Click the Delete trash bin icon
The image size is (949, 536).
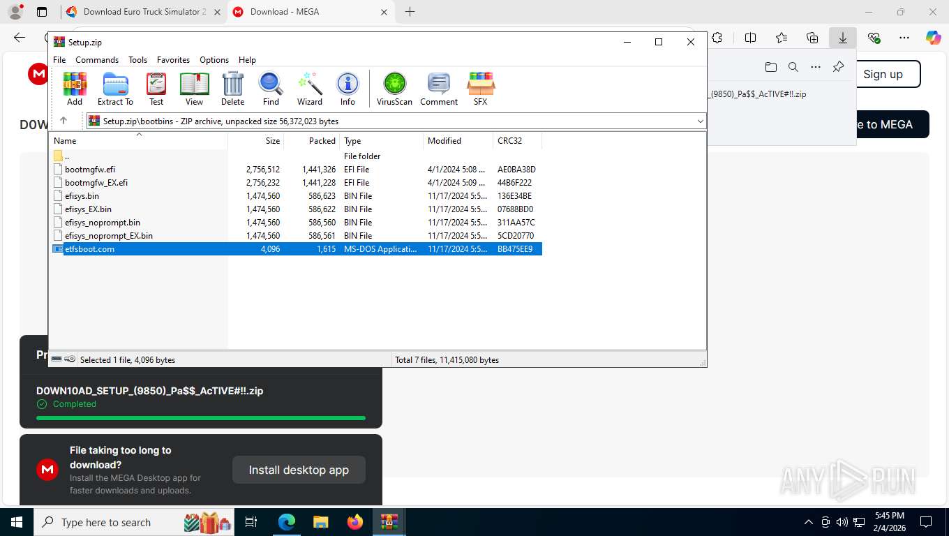pyautogui.click(x=232, y=89)
